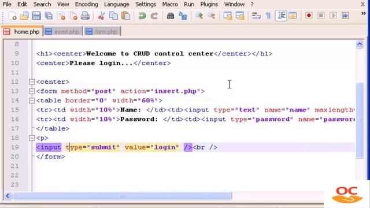The image size is (370, 208).
Task: Open the Macro menu
Action: [x=170, y=4]
